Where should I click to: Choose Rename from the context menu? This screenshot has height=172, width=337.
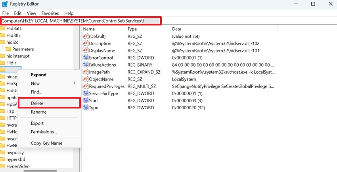pyautogui.click(x=49, y=112)
